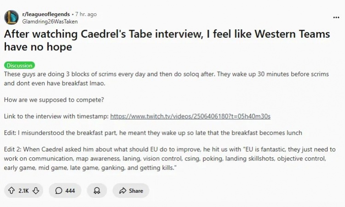Click the first Edit line about breakfast
This screenshot has height=207, width=345.
point(153,133)
